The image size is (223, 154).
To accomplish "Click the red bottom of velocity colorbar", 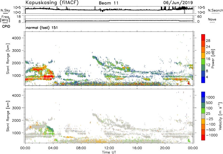I will 203,138.
